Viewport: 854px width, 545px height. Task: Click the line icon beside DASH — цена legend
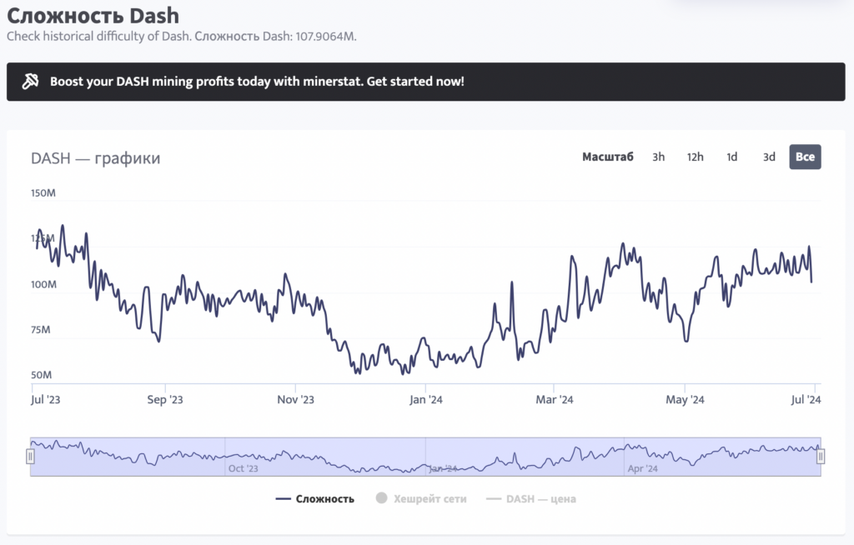pos(495,498)
